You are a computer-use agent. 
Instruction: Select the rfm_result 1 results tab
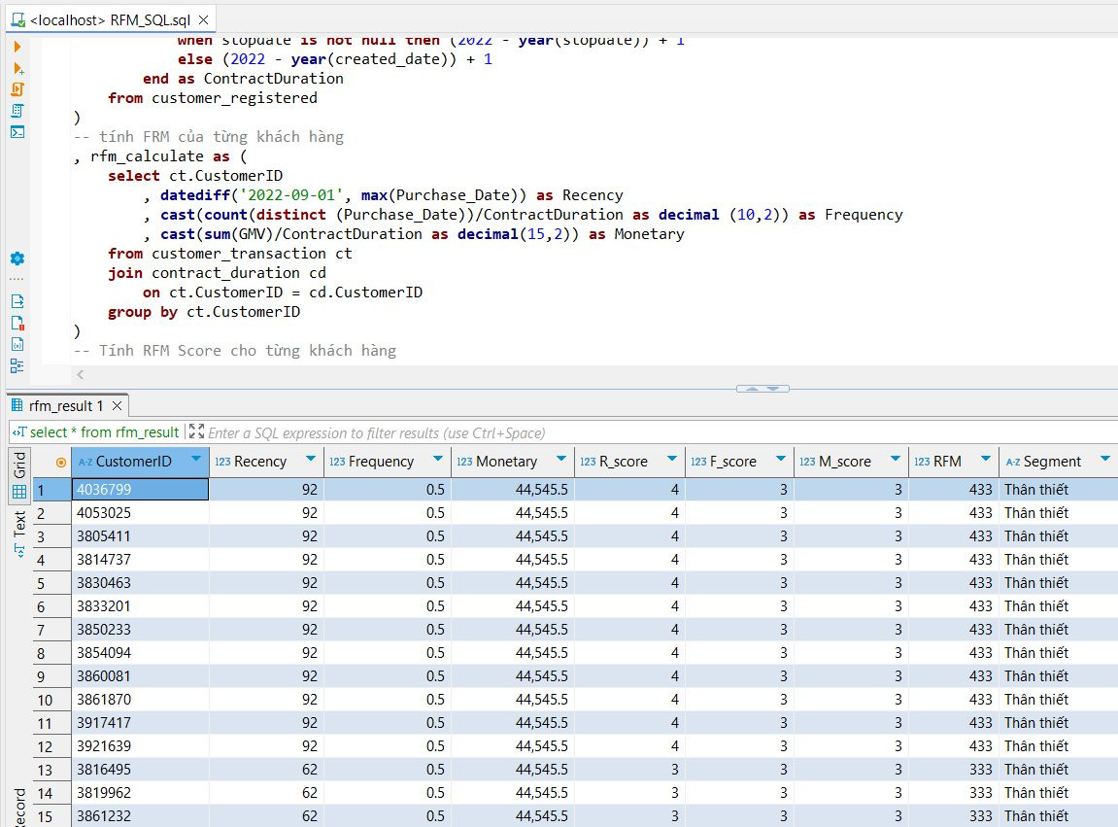(x=68, y=405)
